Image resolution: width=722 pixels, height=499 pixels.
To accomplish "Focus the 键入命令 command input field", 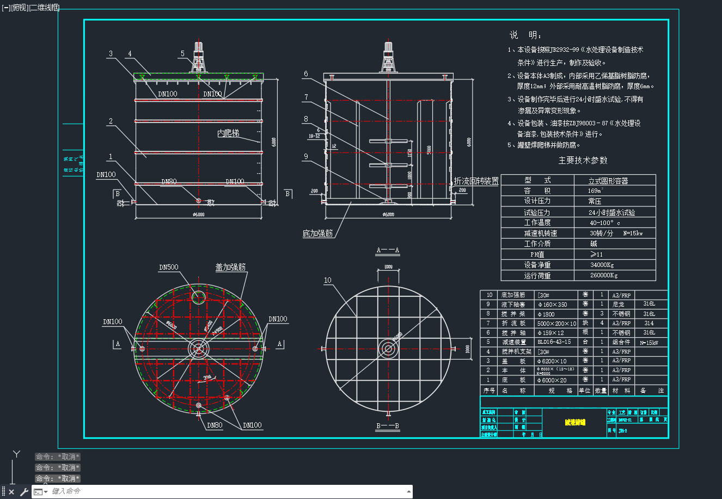I will point(228,491).
